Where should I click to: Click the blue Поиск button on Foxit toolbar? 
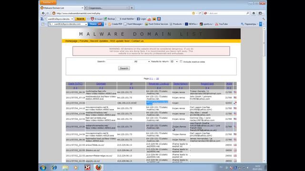[x=96, y=24]
